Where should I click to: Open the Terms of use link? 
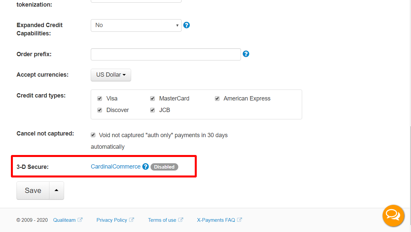pos(162,220)
